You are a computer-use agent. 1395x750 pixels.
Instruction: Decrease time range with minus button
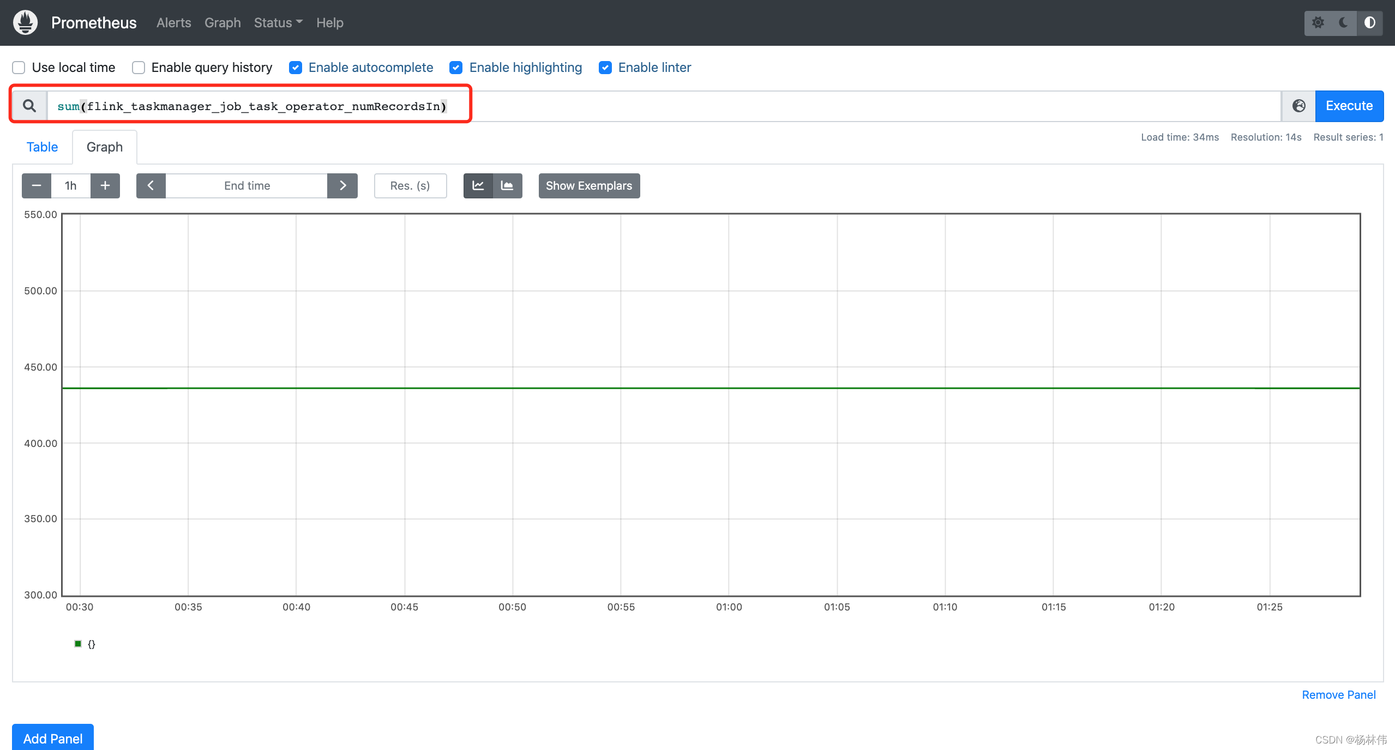pyautogui.click(x=37, y=186)
